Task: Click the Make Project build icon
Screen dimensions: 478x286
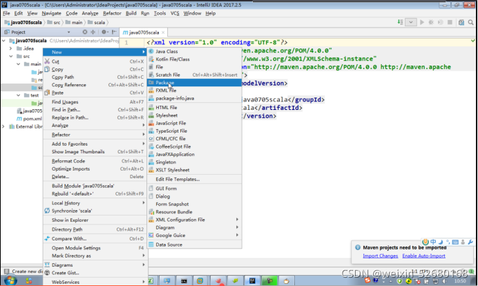Action: tap(400, 22)
